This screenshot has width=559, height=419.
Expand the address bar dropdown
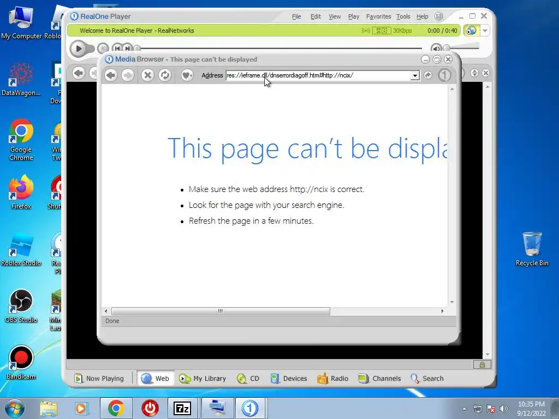[x=415, y=75]
